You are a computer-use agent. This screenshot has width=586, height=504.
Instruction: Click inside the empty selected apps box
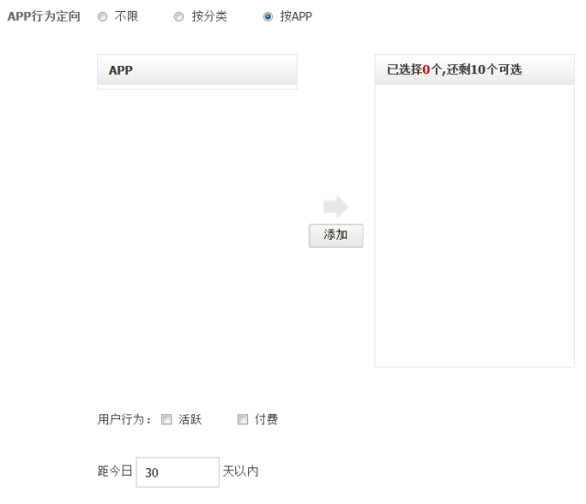pyautogui.click(x=474, y=229)
